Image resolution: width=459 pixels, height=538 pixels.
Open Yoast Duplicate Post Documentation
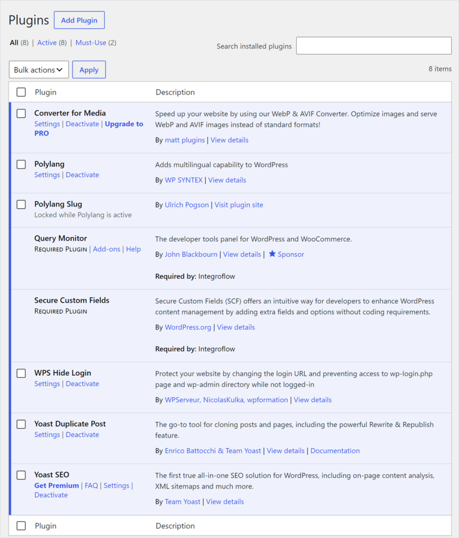[335, 451]
